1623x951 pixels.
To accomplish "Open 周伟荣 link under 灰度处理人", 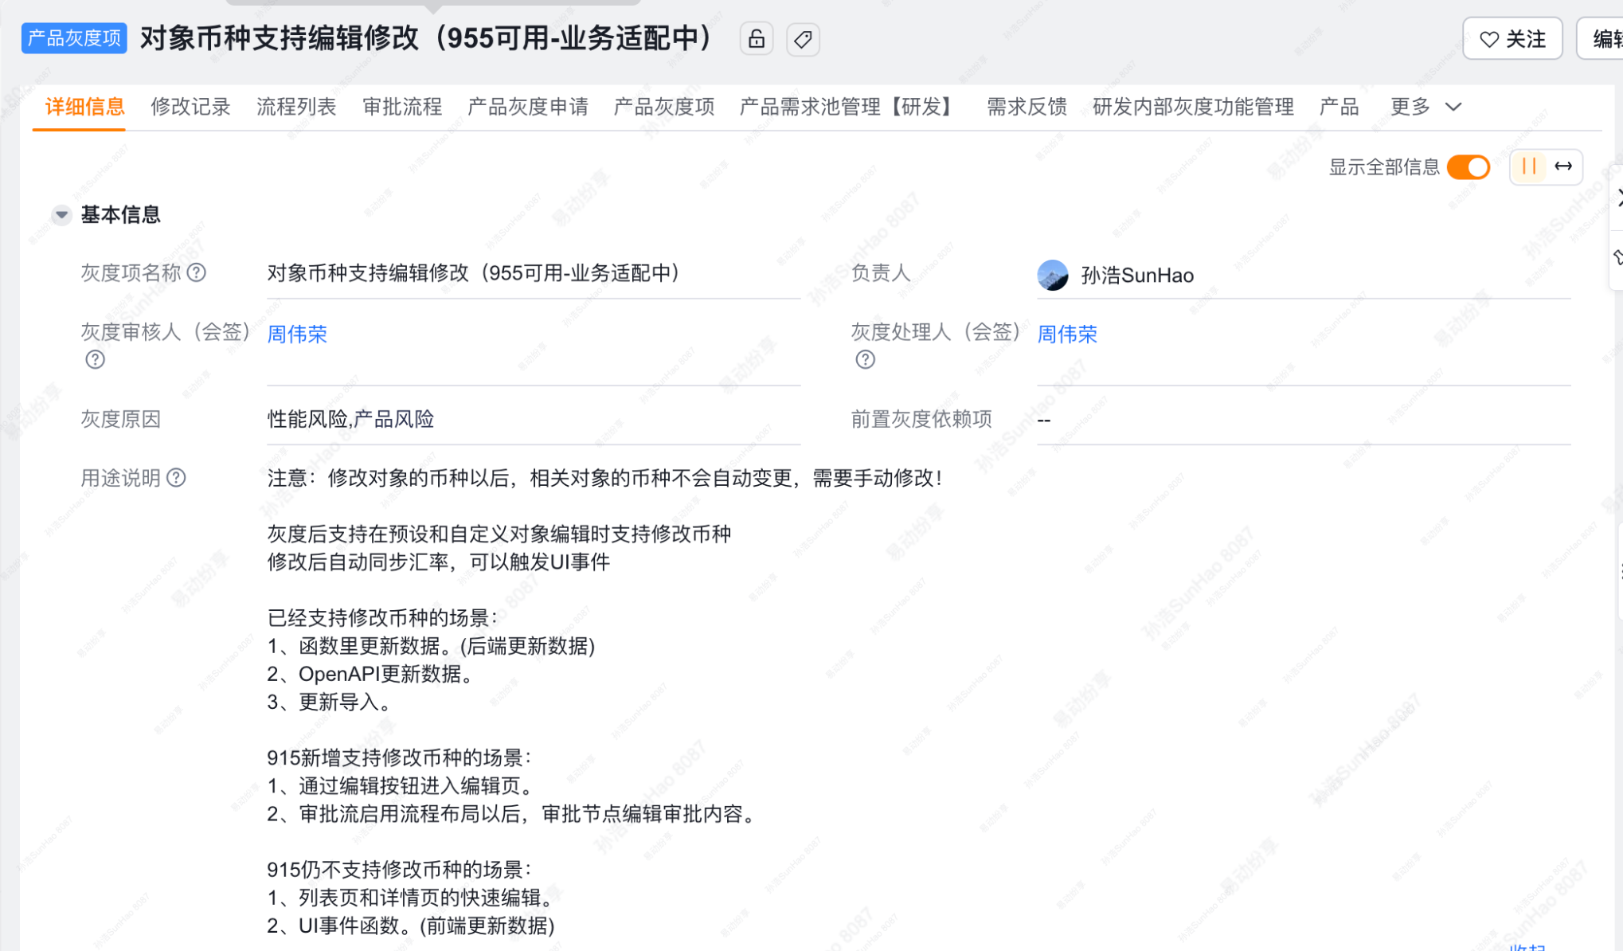I will pos(1067,334).
